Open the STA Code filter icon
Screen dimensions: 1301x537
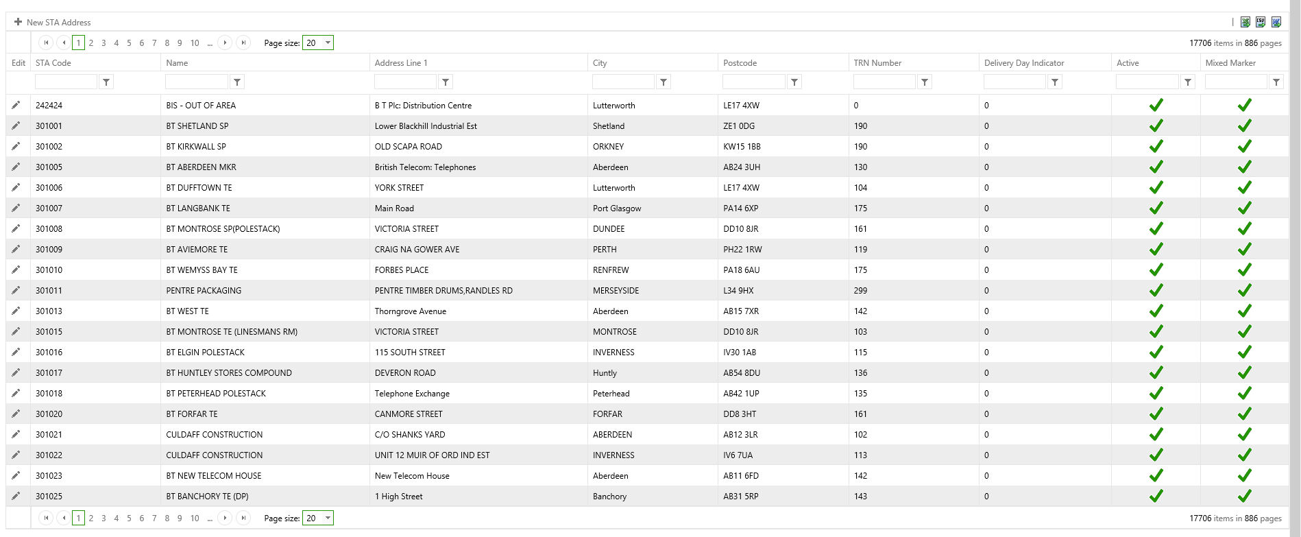click(x=106, y=82)
